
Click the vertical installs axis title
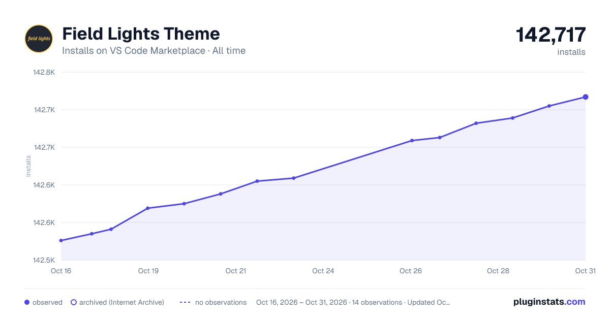[x=28, y=166]
